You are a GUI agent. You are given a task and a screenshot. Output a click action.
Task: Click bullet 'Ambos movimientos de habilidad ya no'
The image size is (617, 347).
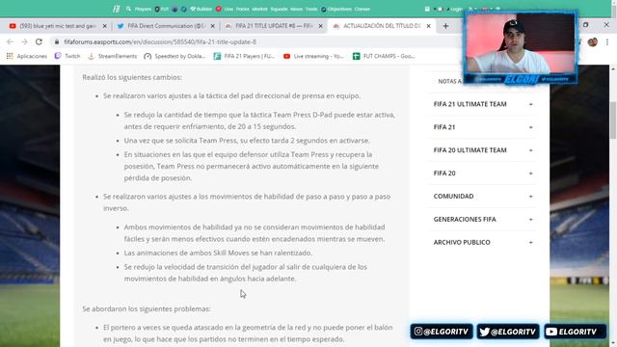[255, 233]
